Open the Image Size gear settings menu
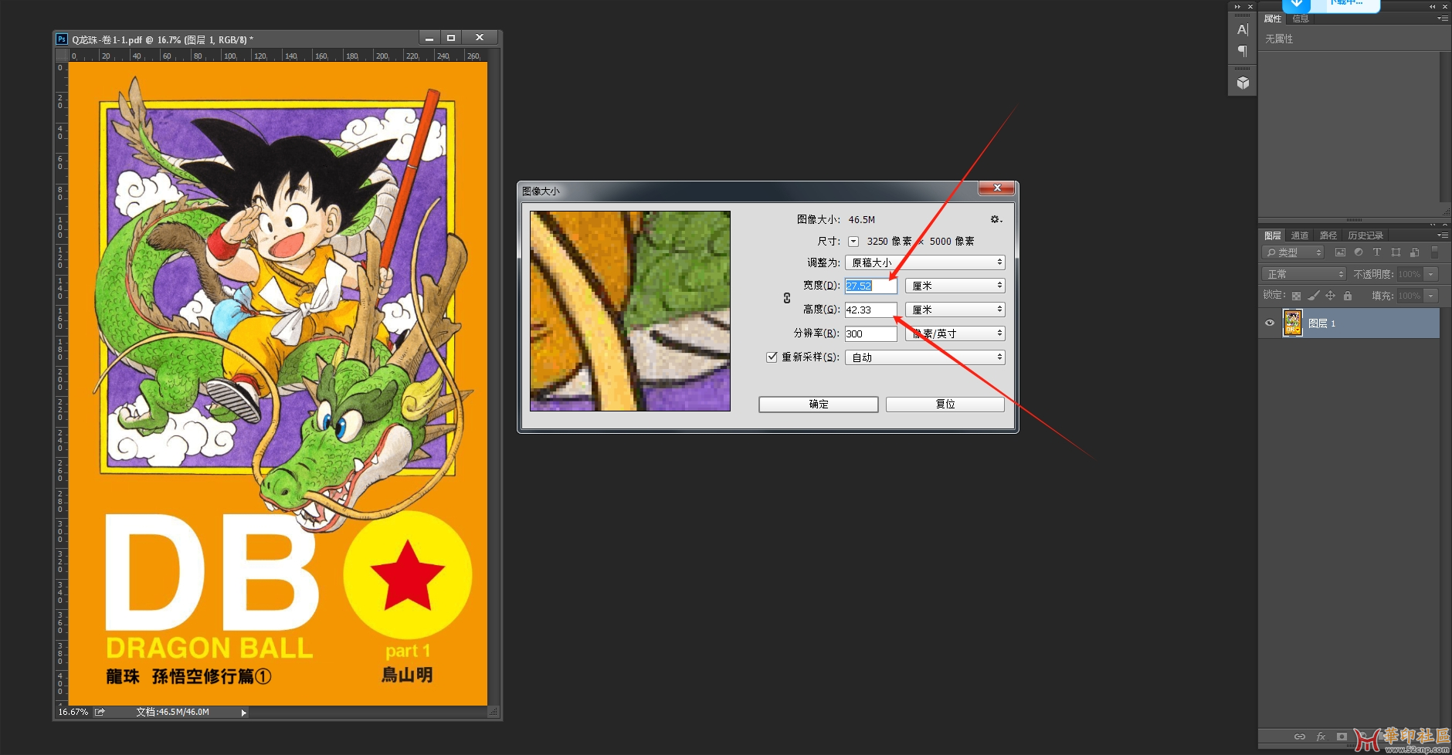 tap(996, 219)
